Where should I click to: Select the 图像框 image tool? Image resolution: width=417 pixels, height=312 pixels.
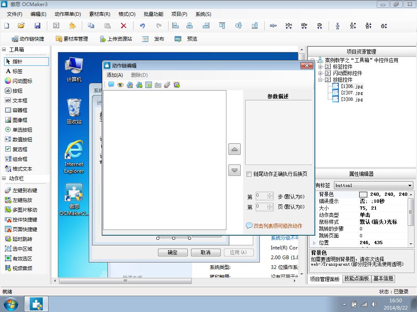pos(16,120)
